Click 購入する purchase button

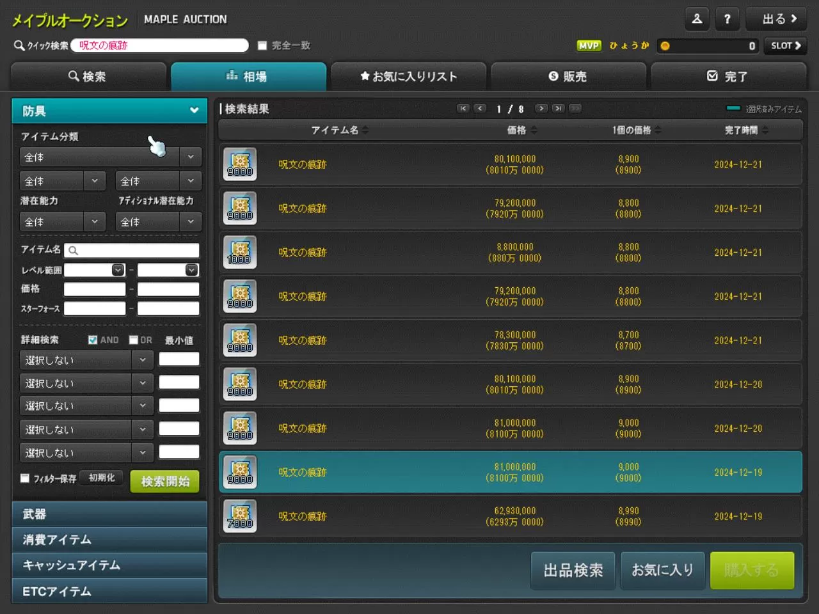pyautogui.click(x=752, y=571)
